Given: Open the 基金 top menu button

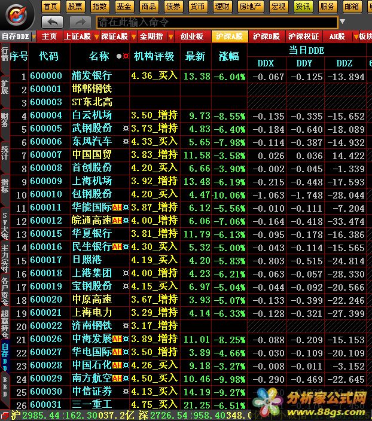Looking at the screenshot, I should (x=124, y=6).
